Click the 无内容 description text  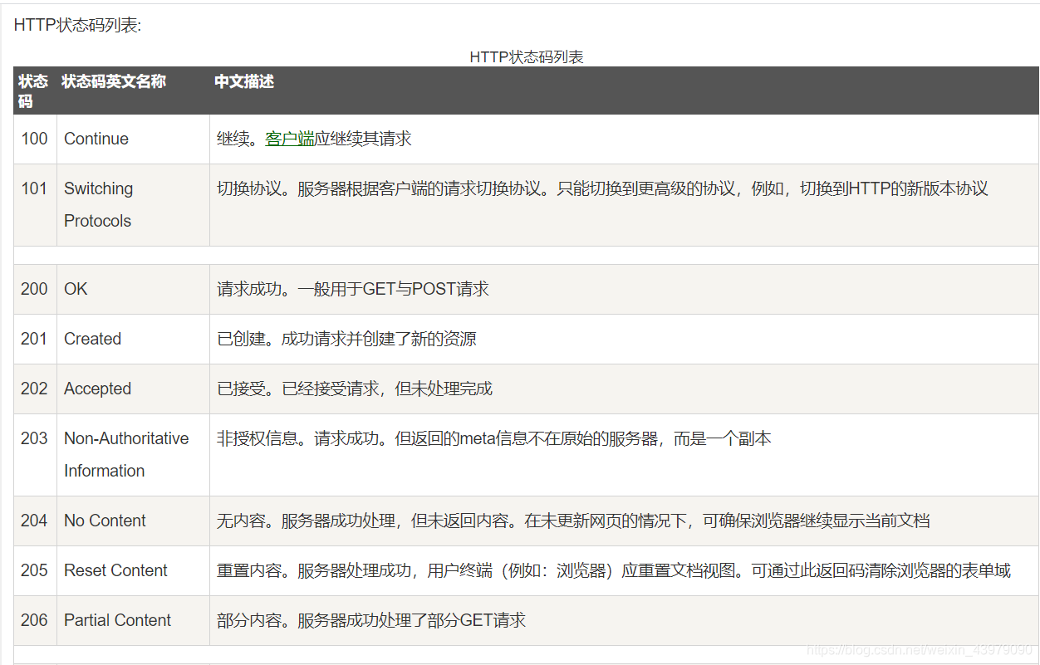click(x=573, y=521)
